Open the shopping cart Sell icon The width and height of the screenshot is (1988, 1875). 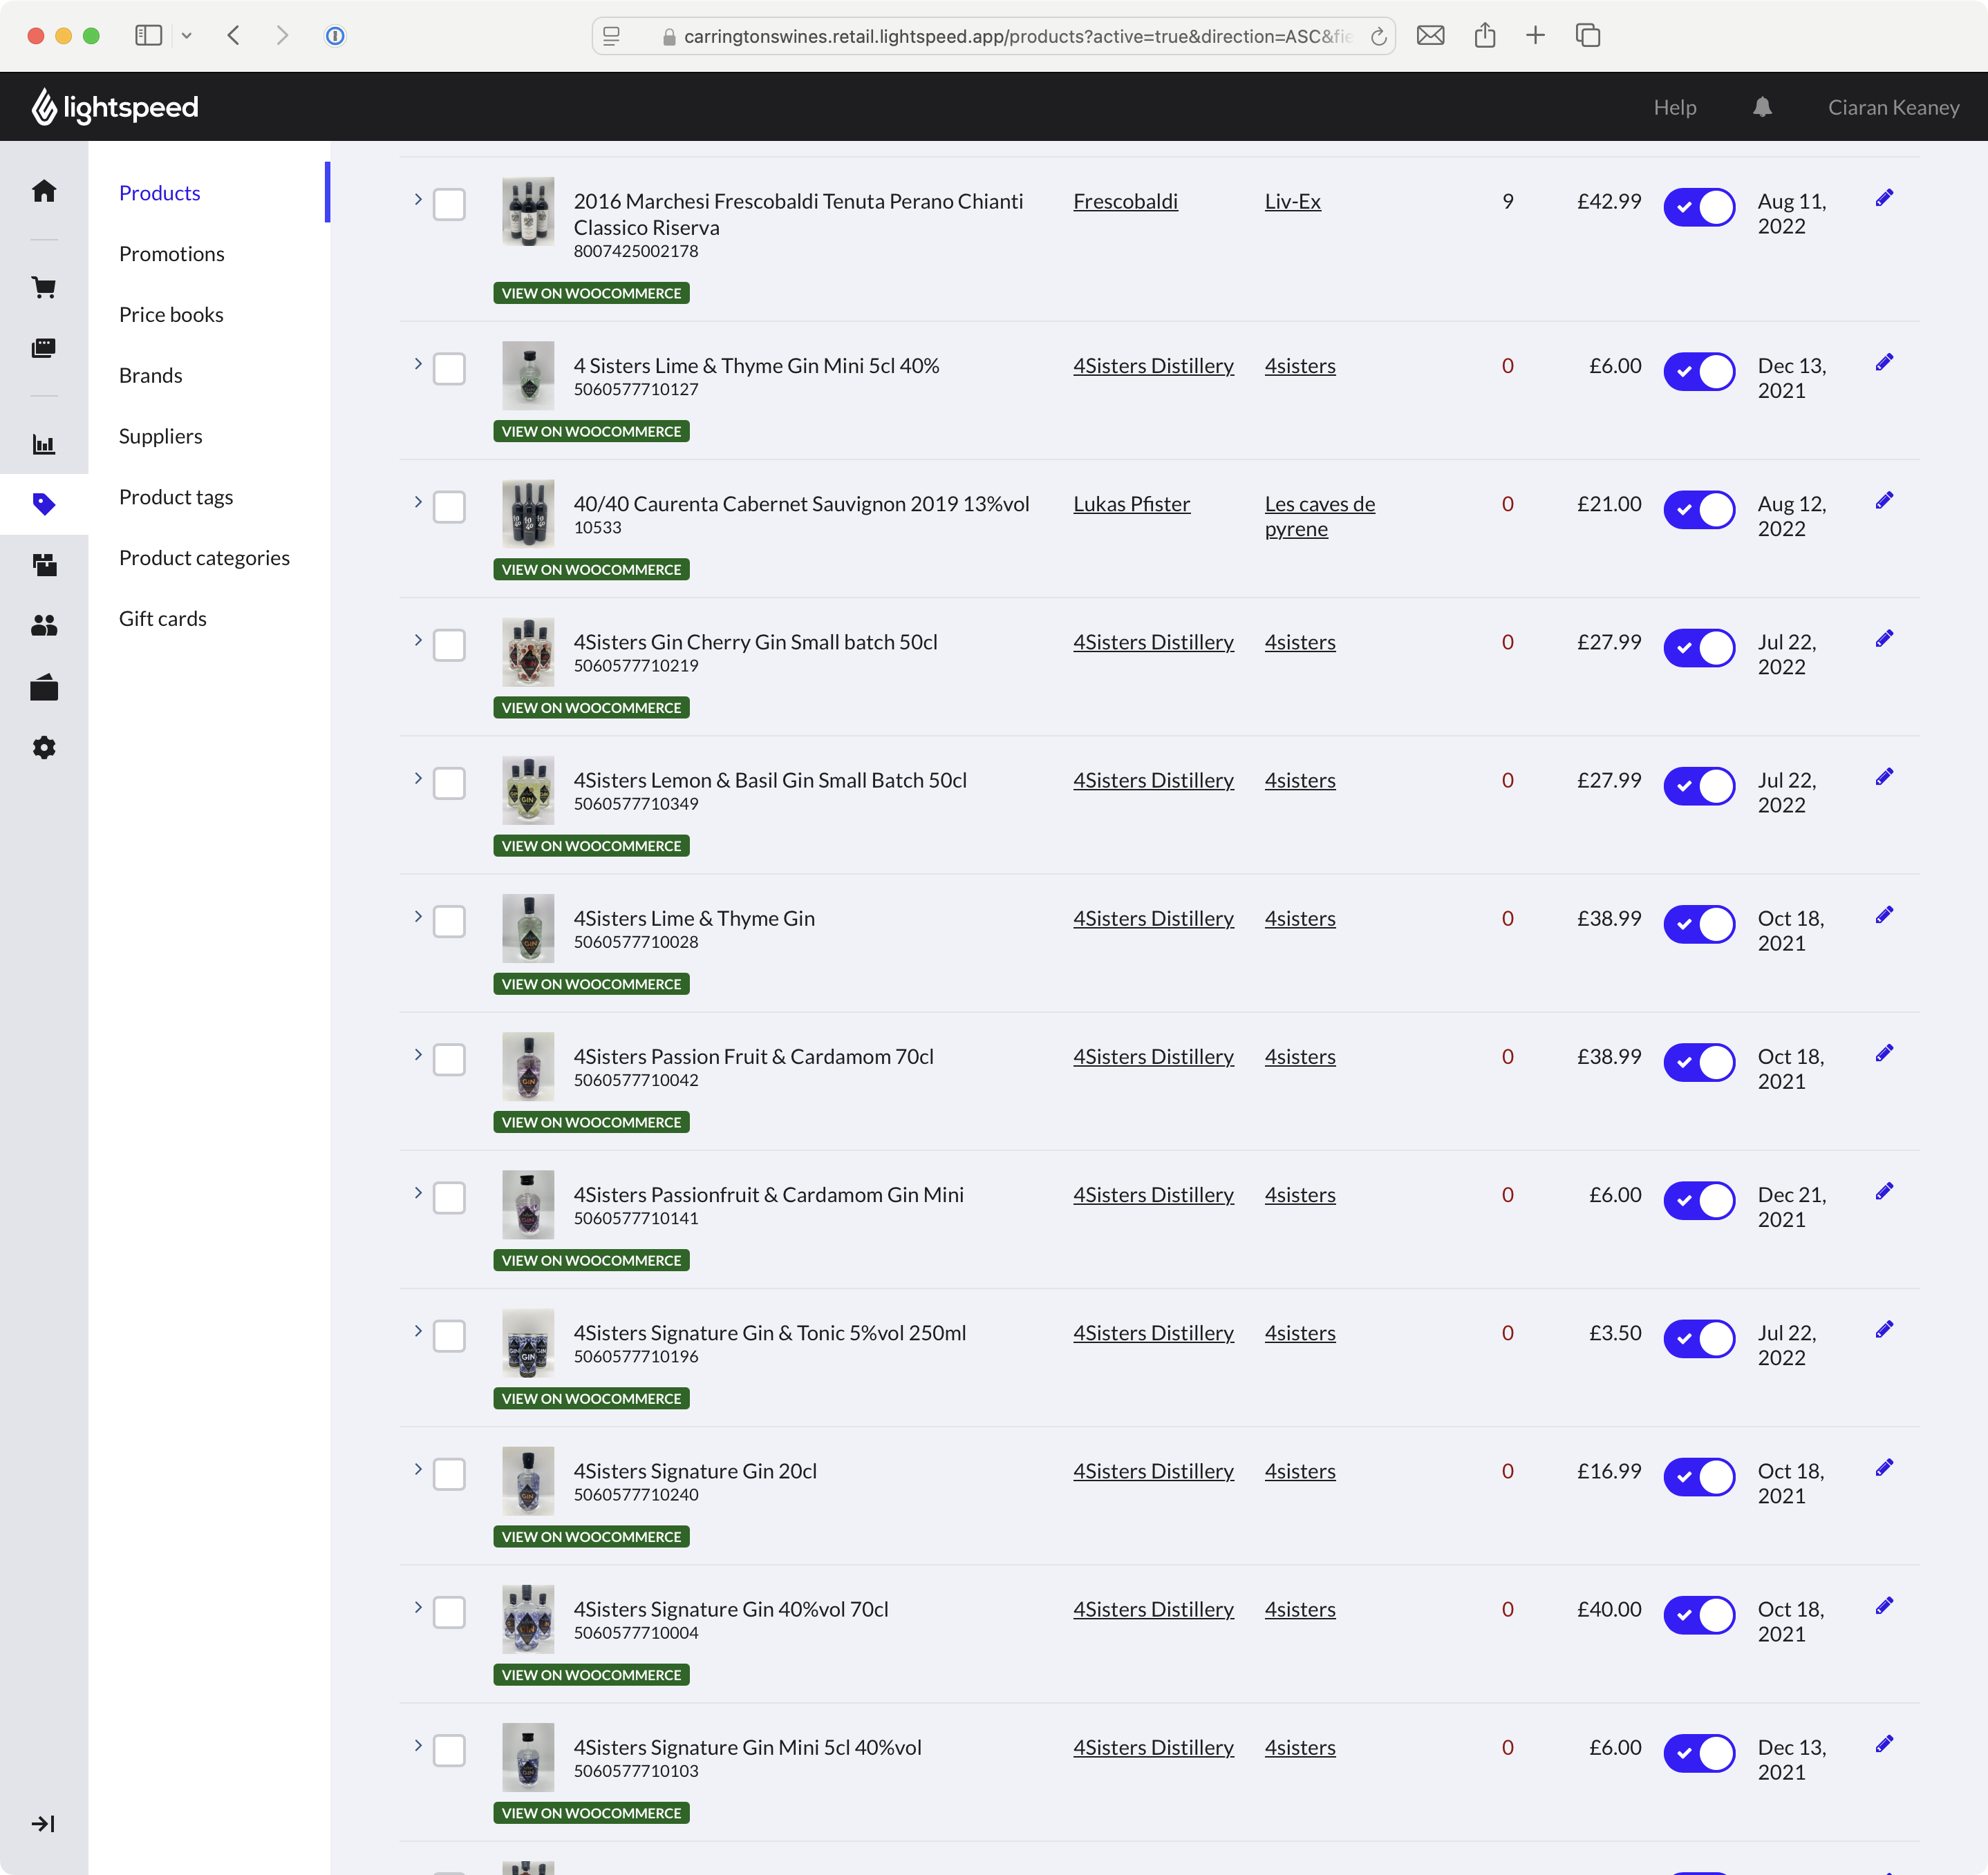[44, 288]
